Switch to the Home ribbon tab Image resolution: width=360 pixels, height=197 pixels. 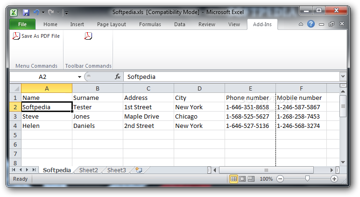pyautogui.click(x=50, y=24)
